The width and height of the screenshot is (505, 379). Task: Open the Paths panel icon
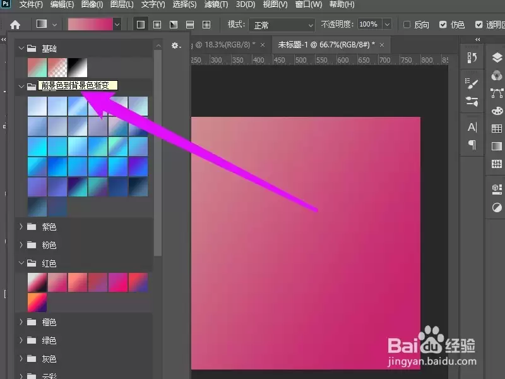point(497,93)
